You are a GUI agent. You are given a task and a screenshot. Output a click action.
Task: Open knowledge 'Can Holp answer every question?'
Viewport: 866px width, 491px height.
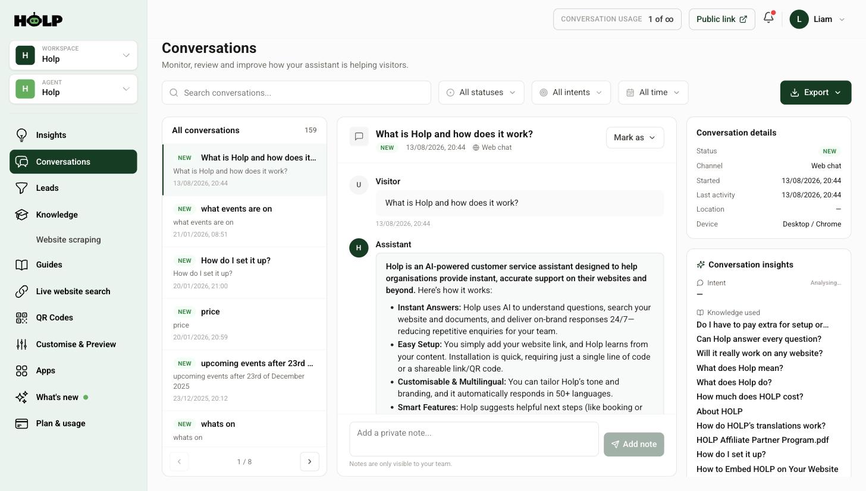point(759,339)
